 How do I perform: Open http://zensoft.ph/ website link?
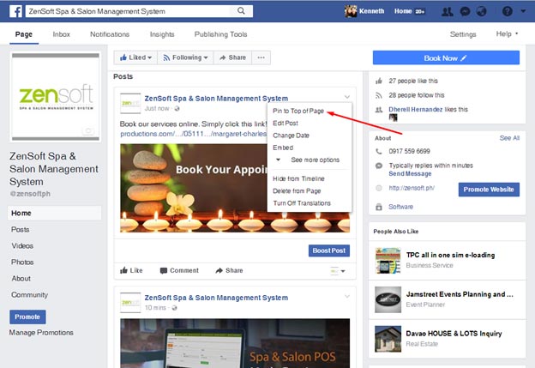pyautogui.click(x=412, y=188)
